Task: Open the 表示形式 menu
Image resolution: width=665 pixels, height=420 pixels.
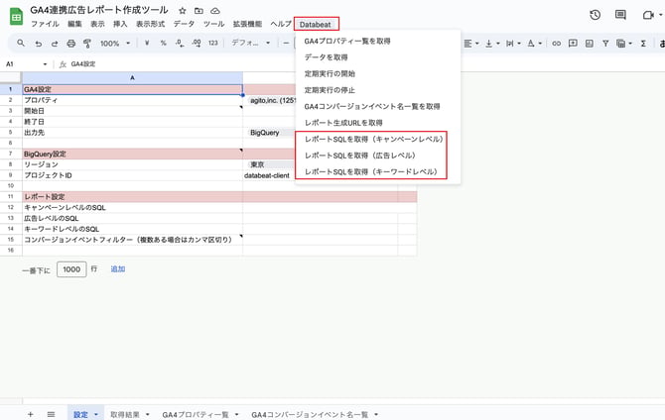Action: [x=150, y=24]
